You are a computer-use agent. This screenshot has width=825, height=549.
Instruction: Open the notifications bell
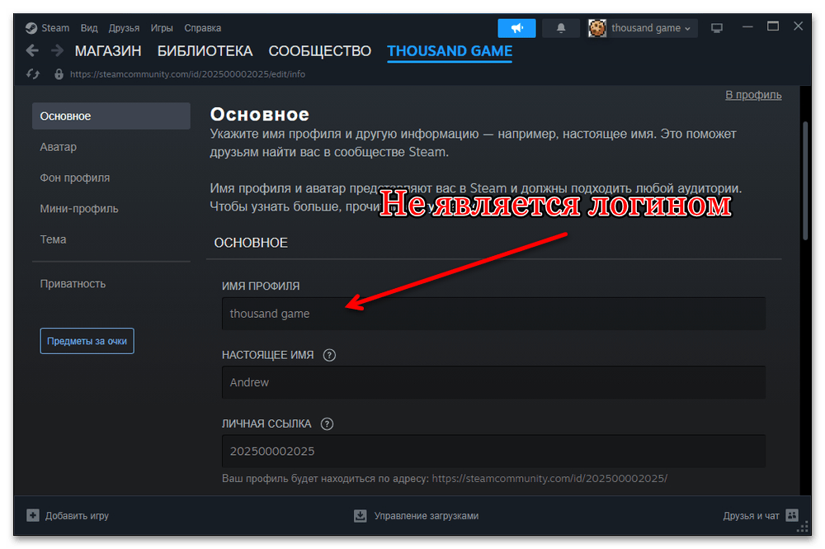coord(561,28)
